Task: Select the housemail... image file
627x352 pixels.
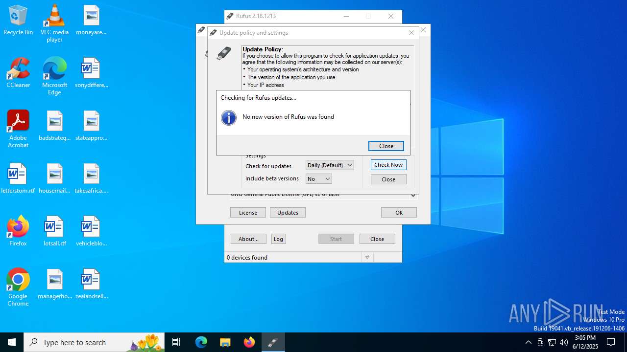Action: (x=54, y=179)
